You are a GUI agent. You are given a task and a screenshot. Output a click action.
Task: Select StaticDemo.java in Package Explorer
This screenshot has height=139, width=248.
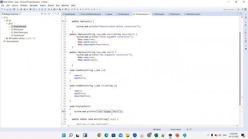(19, 32)
